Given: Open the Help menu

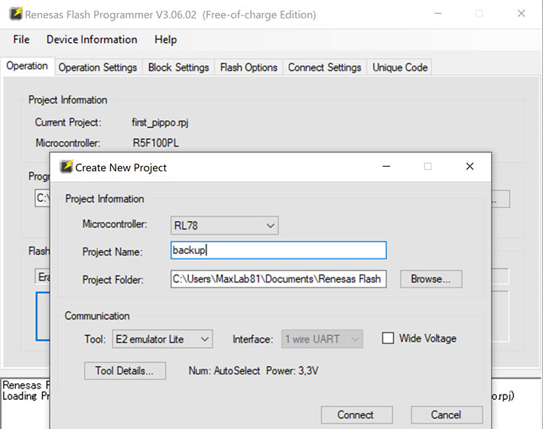Looking at the screenshot, I should 165,40.
